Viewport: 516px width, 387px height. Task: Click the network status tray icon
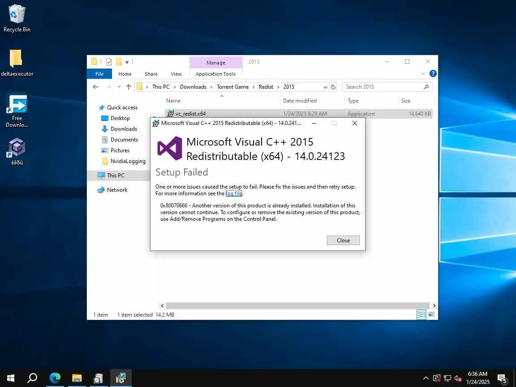pyautogui.click(x=447, y=378)
